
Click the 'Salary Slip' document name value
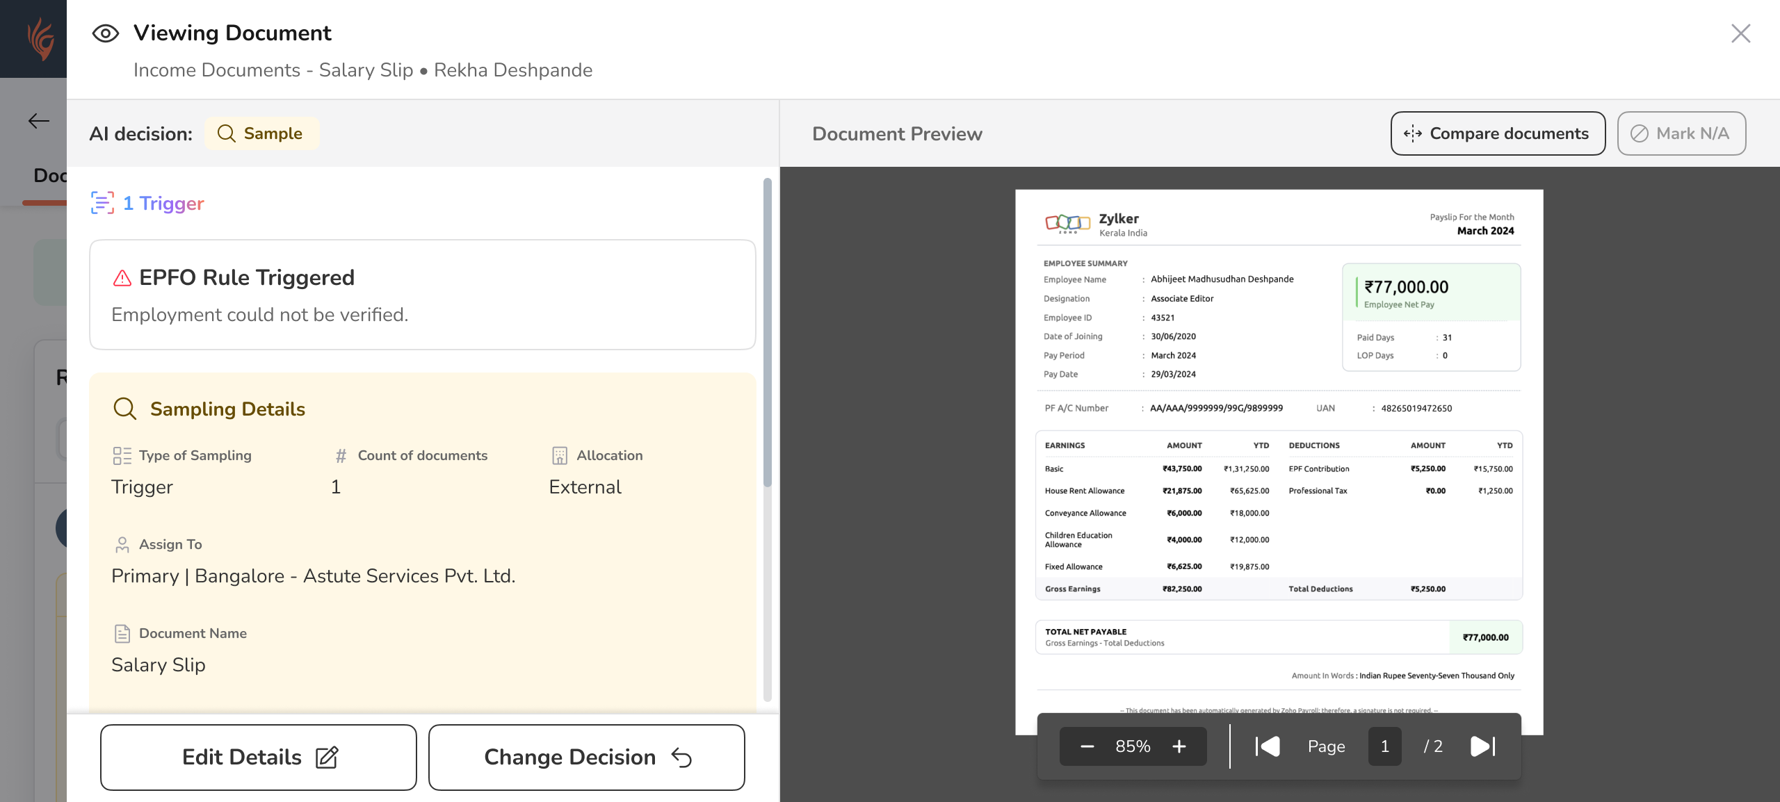pyautogui.click(x=159, y=665)
